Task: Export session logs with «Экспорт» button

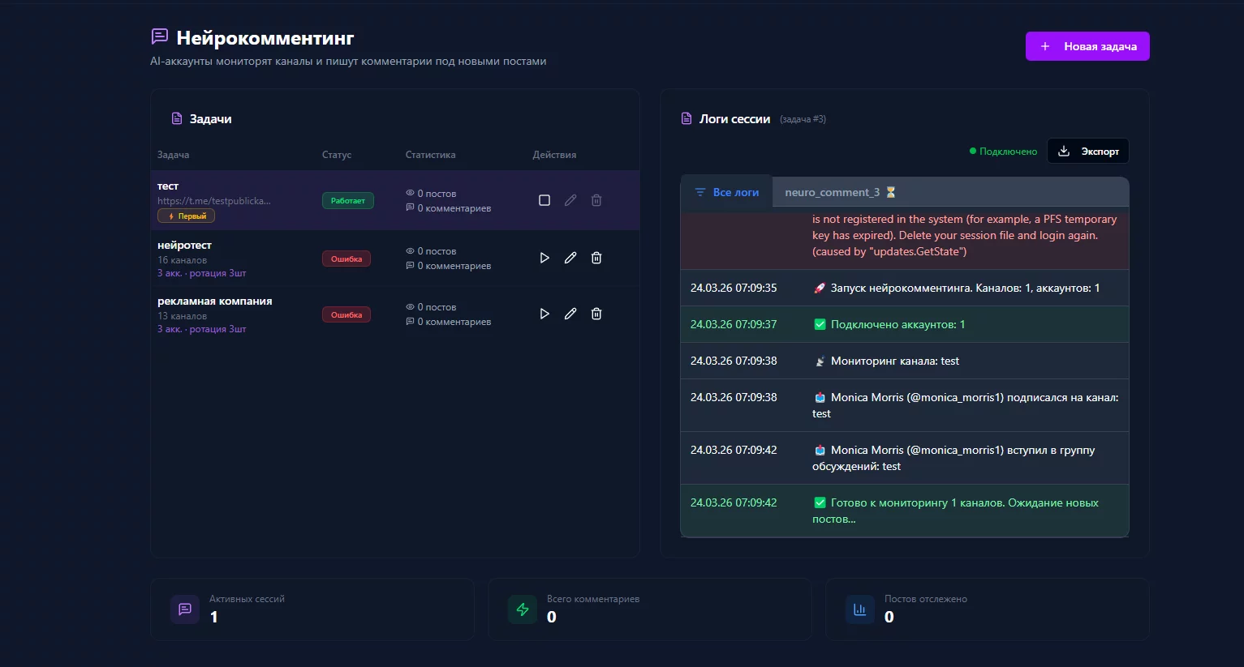Action: 1088,152
